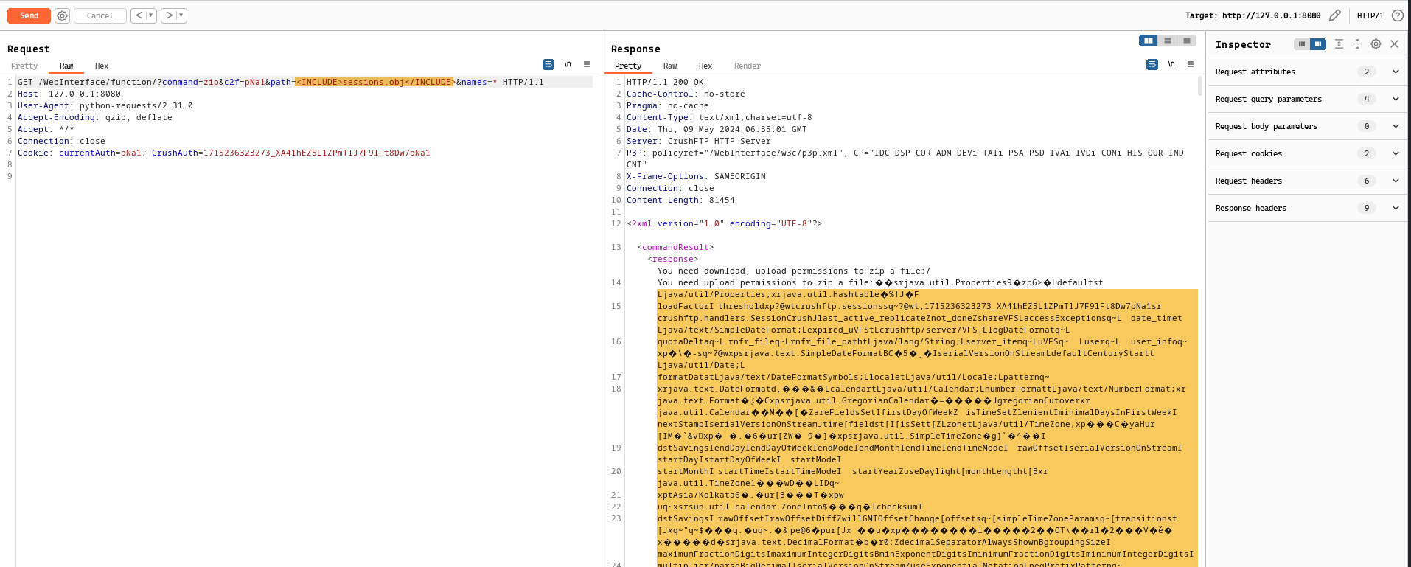Select side-by-side request/response layout

pos(1149,41)
